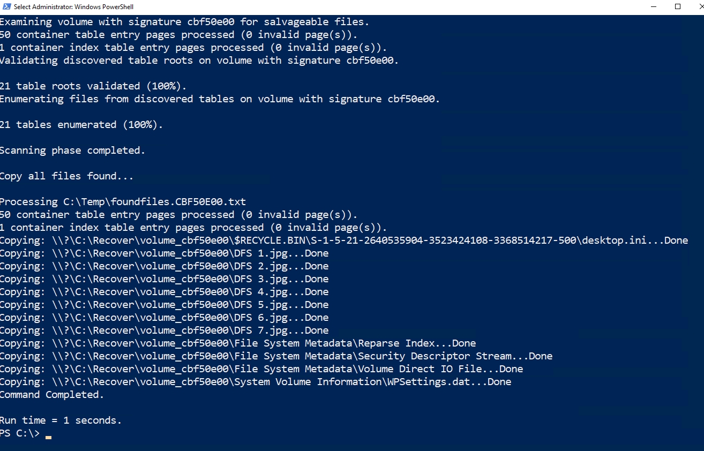
Task: Click the window title text
Action: [x=73, y=7]
